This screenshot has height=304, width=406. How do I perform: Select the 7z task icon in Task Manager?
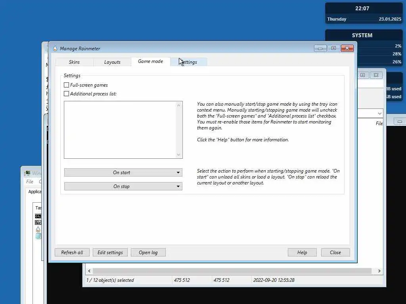pos(38,222)
